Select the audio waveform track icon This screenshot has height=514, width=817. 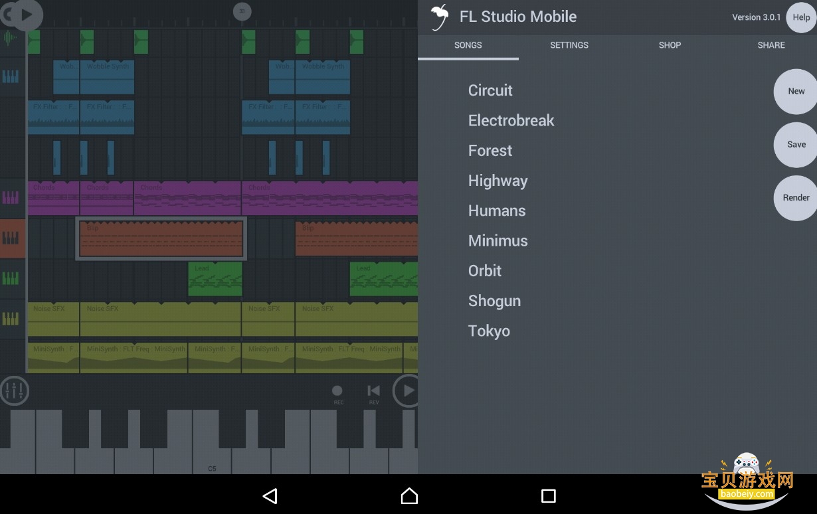[11, 38]
